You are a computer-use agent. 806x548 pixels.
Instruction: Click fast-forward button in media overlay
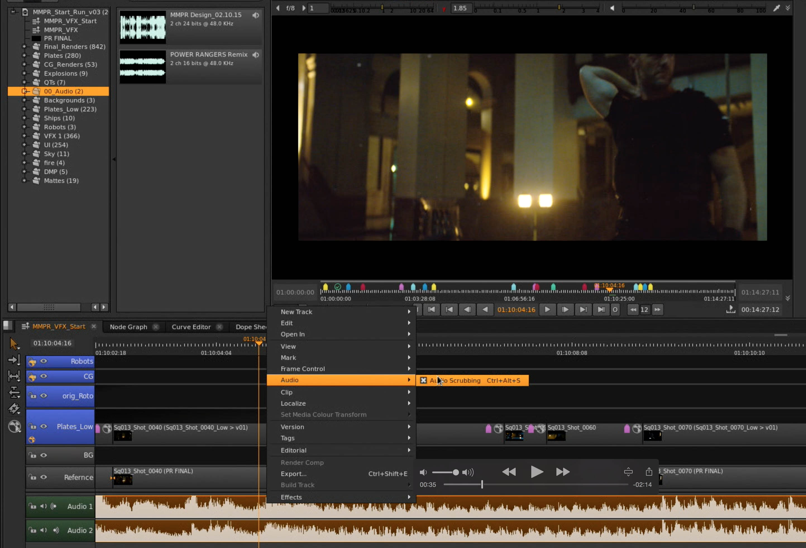coord(563,472)
